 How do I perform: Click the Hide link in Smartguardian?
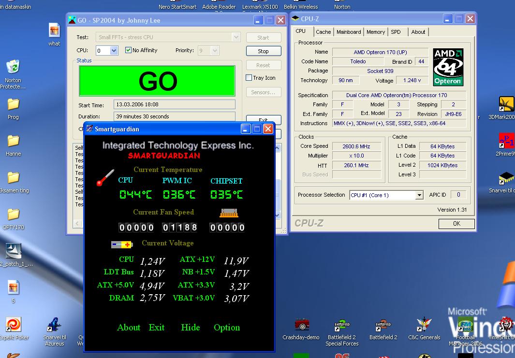point(190,328)
